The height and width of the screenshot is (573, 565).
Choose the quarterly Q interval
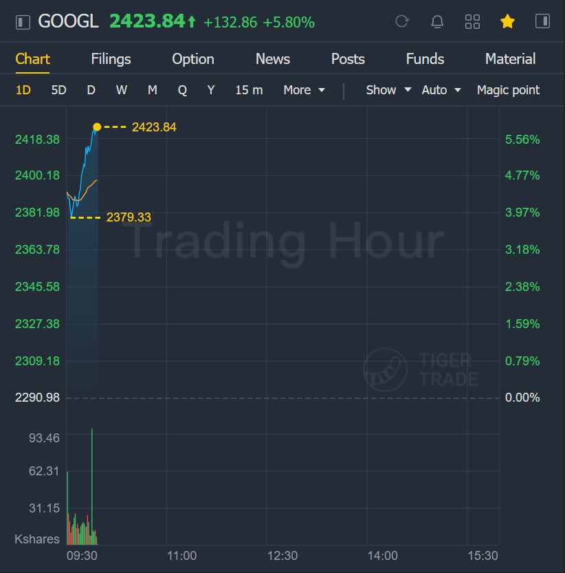182,90
